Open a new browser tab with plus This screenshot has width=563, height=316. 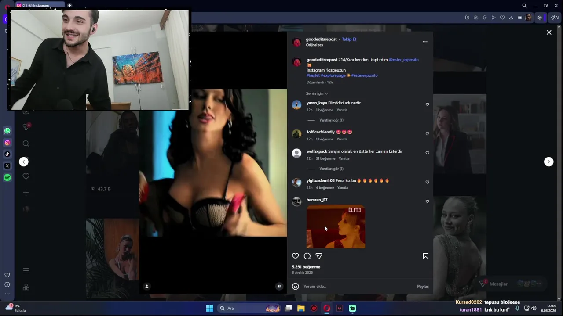[69, 5]
